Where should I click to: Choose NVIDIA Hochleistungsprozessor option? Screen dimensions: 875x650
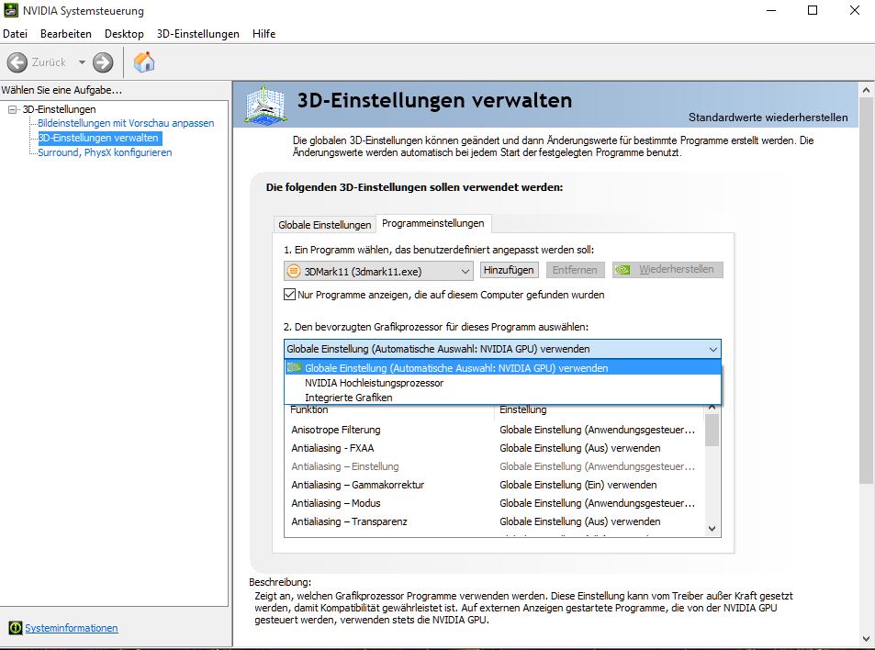click(x=502, y=383)
